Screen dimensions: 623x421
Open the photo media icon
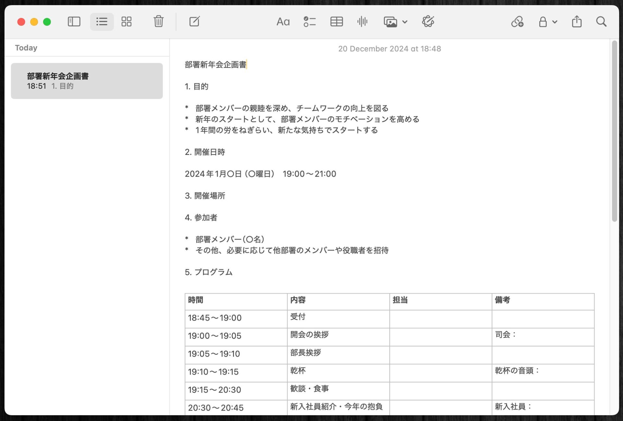tap(390, 22)
